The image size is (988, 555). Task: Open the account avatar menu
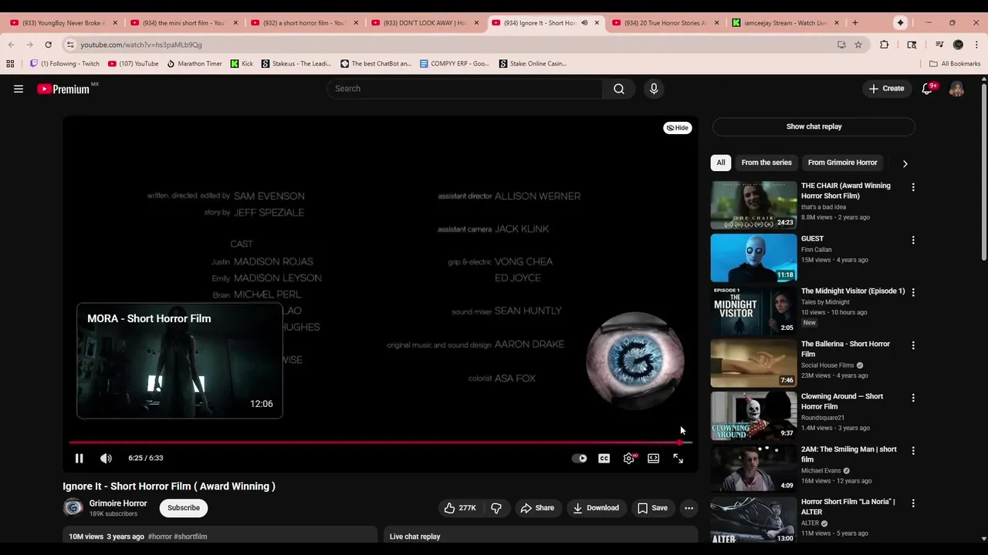click(956, 89)
